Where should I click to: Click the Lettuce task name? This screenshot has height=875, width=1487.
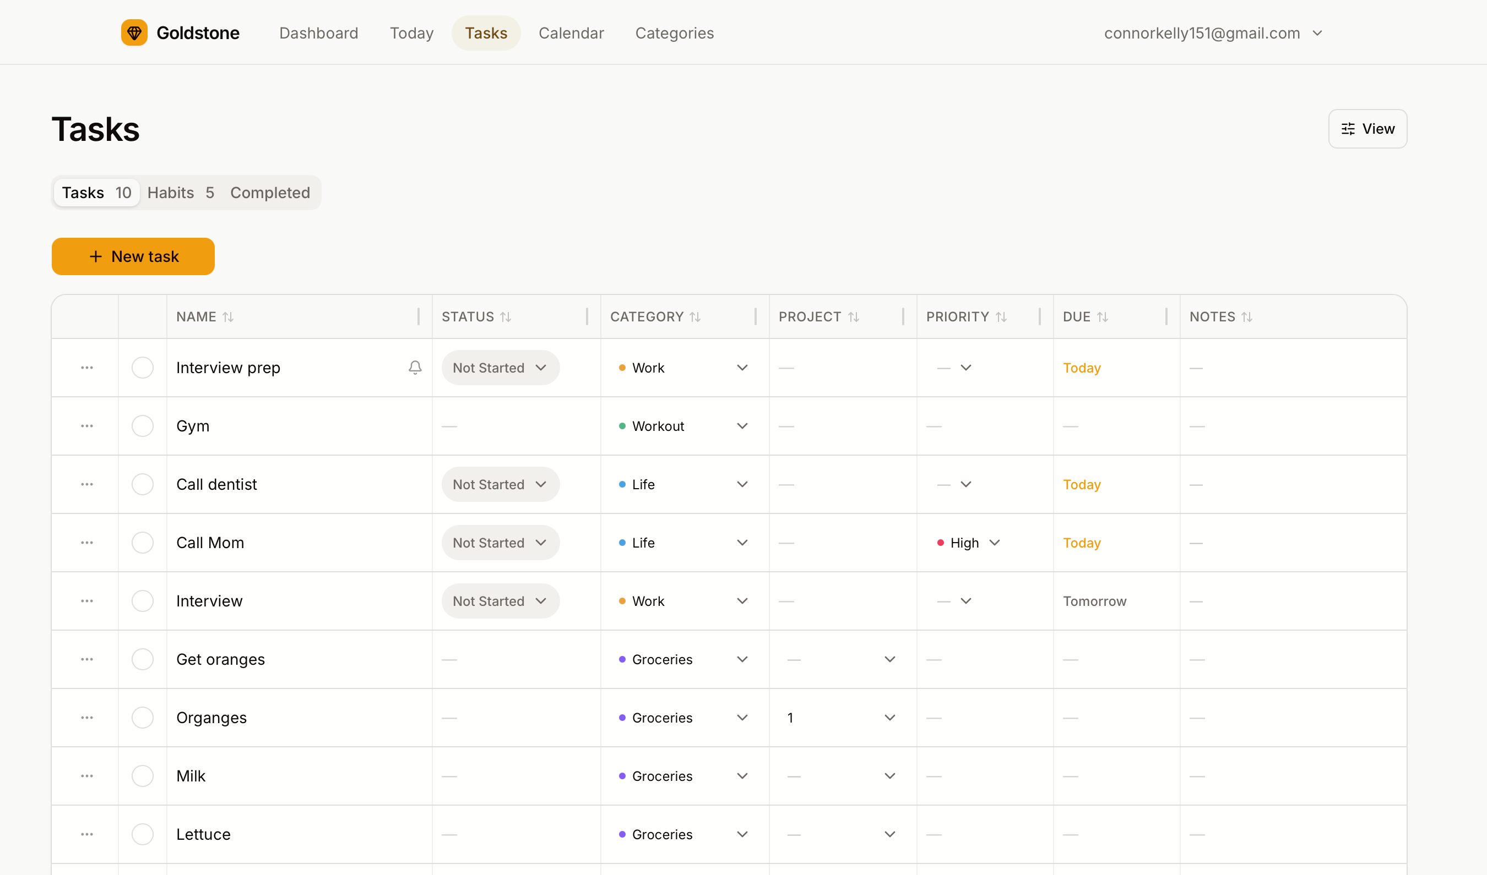point(203,834)
